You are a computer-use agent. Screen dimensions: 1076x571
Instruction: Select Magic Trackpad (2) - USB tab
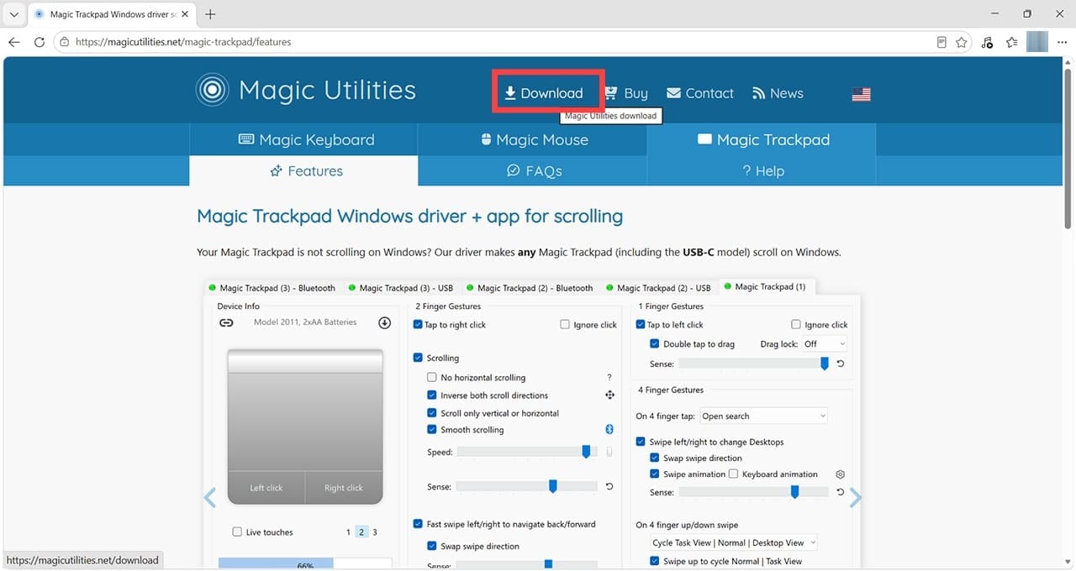[x=658, y=288]
